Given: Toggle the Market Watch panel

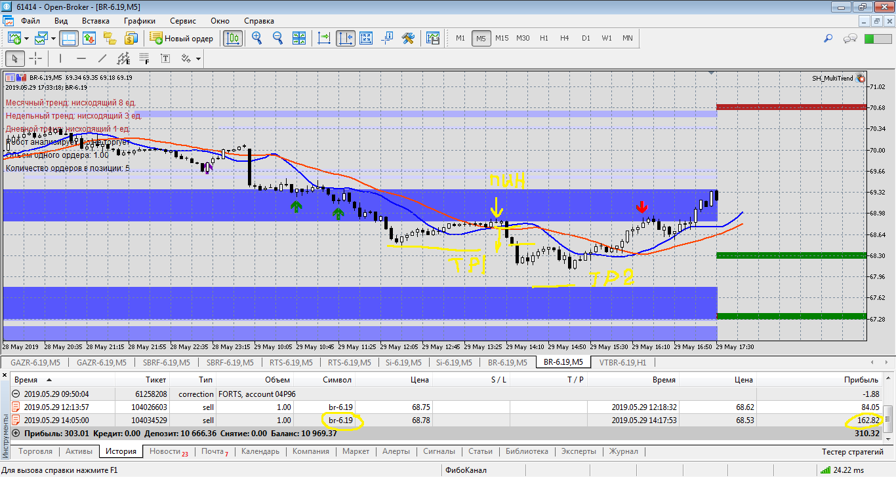Looking at the screenshot, I should pos(68,38).
